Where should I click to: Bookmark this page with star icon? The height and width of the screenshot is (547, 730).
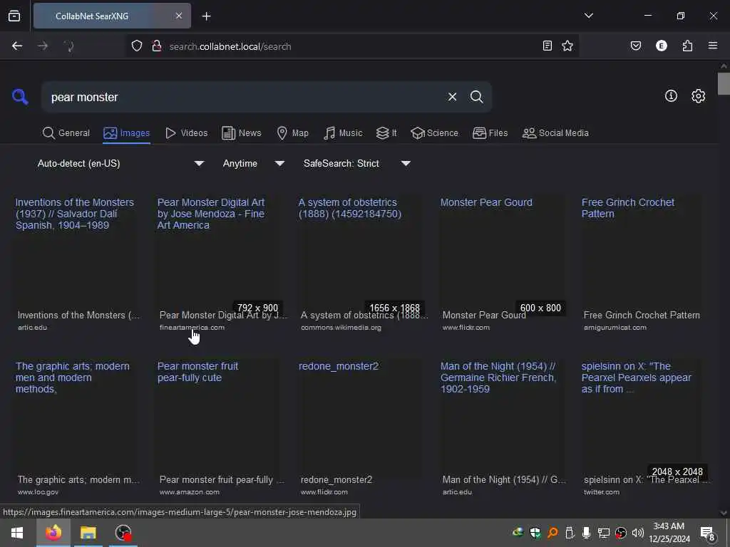(567, 46)
